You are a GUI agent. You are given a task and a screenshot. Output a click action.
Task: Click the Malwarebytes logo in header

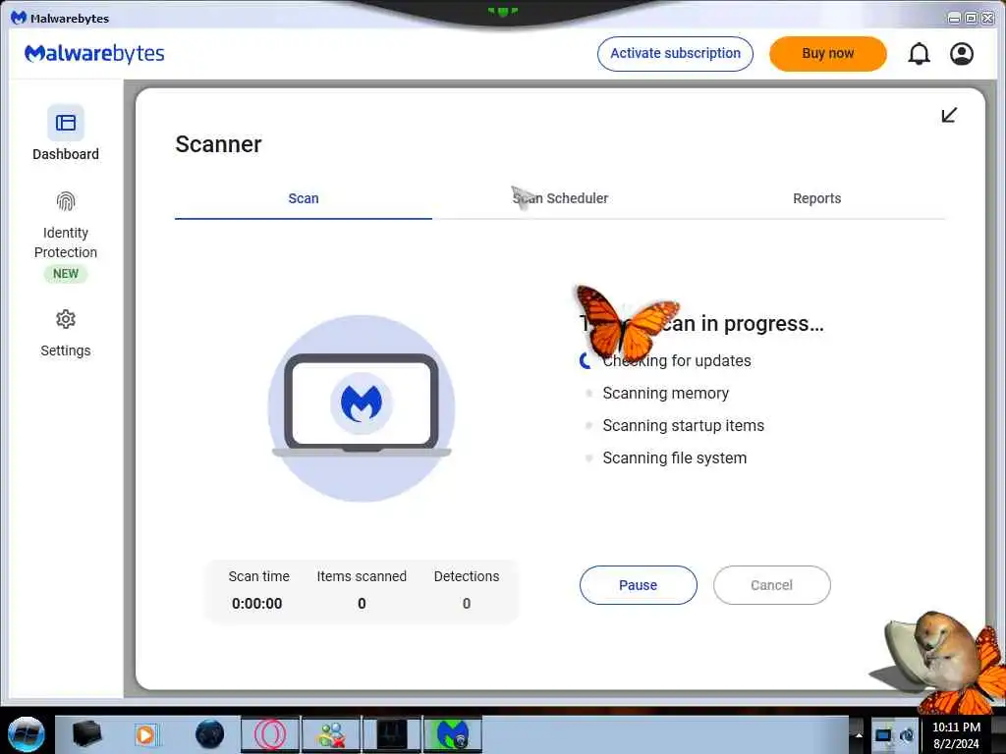[94, 53]
